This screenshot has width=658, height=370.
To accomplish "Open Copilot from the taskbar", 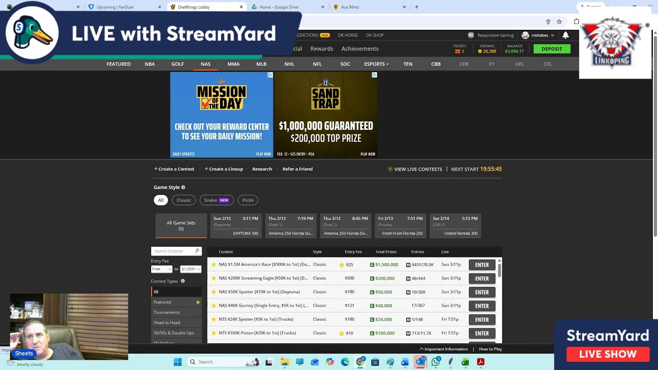I will (330, 362).
